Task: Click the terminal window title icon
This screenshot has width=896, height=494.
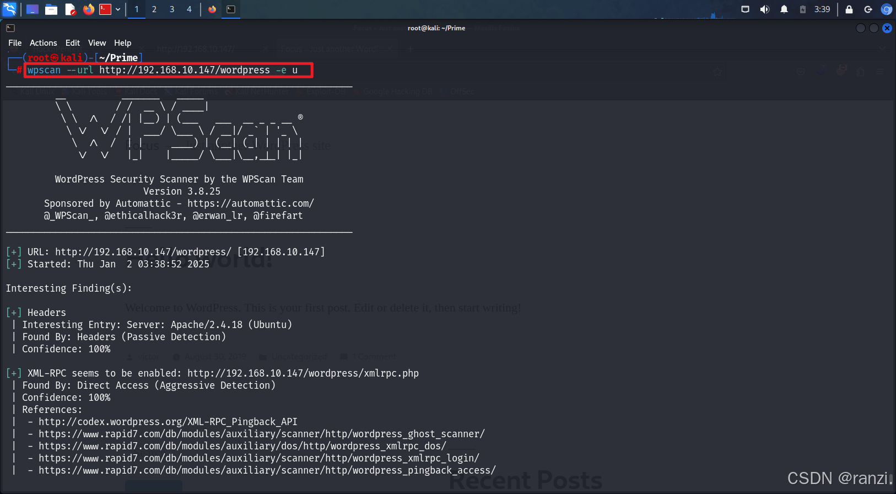Action: coord(10,28)
